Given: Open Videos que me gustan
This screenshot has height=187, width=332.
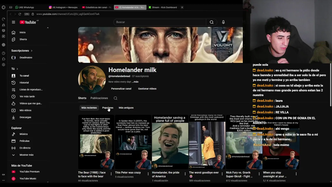Looking at the screenshot, I should (31, 103).
